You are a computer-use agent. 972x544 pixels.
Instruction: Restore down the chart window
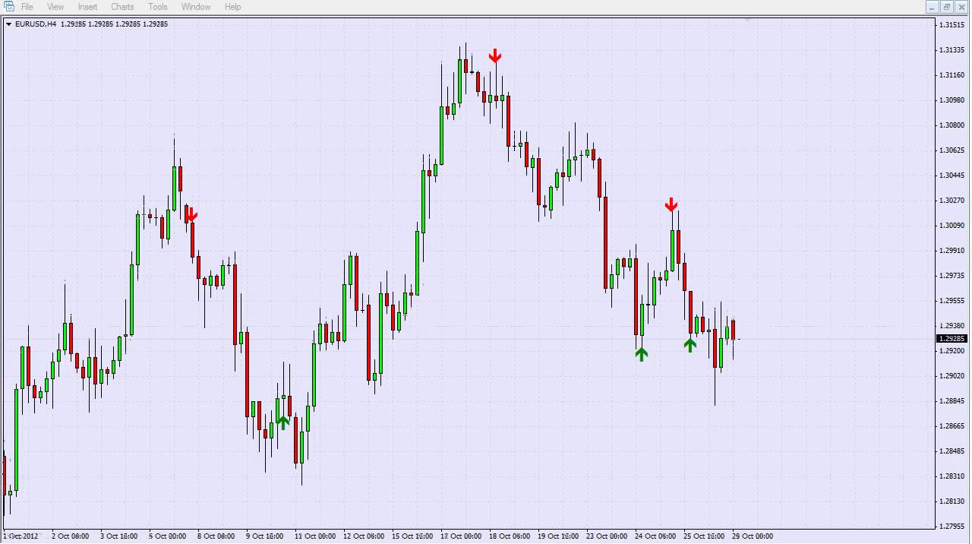(x=946, y=7)
